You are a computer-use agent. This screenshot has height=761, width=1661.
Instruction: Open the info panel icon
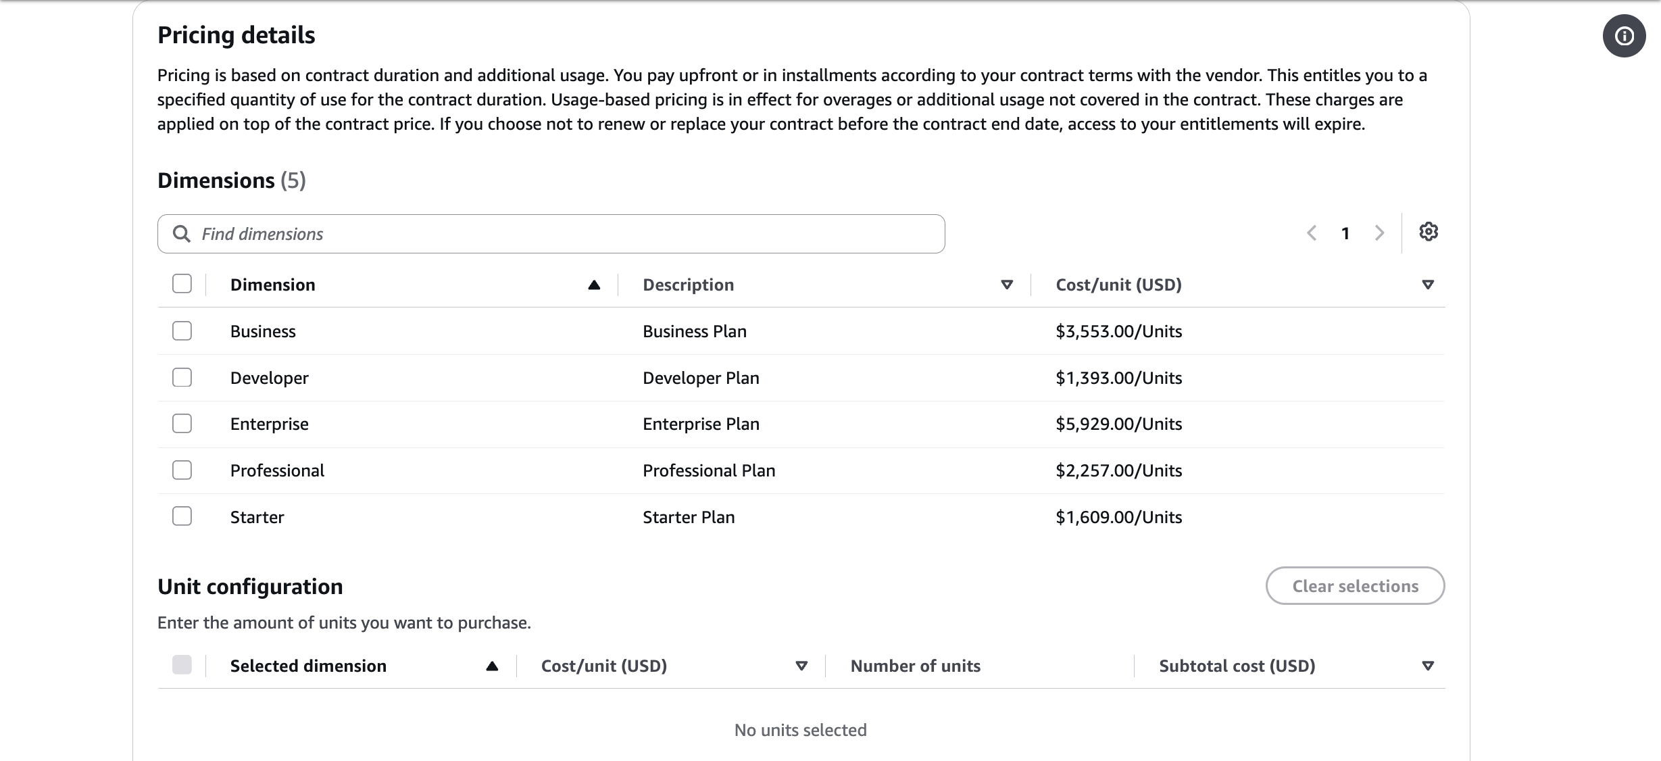[1624, 36]
